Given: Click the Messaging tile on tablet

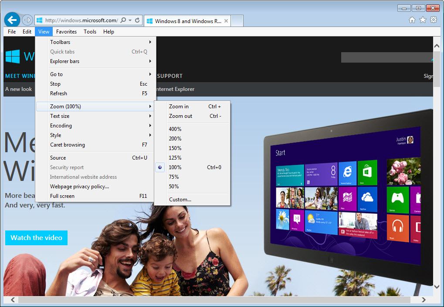Looking at the screenshot, I should coord(297,220).
